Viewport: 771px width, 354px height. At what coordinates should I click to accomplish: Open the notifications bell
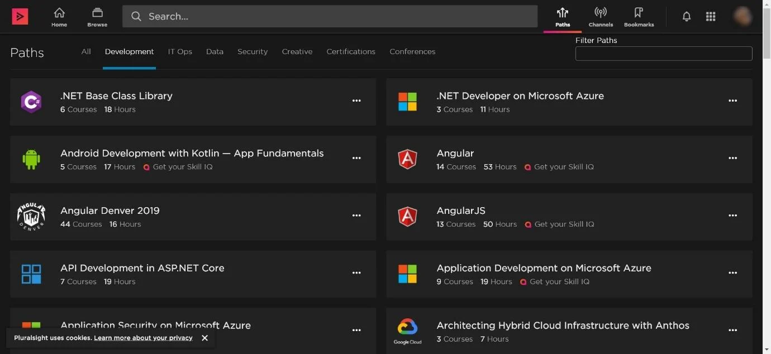click(687, 17)
